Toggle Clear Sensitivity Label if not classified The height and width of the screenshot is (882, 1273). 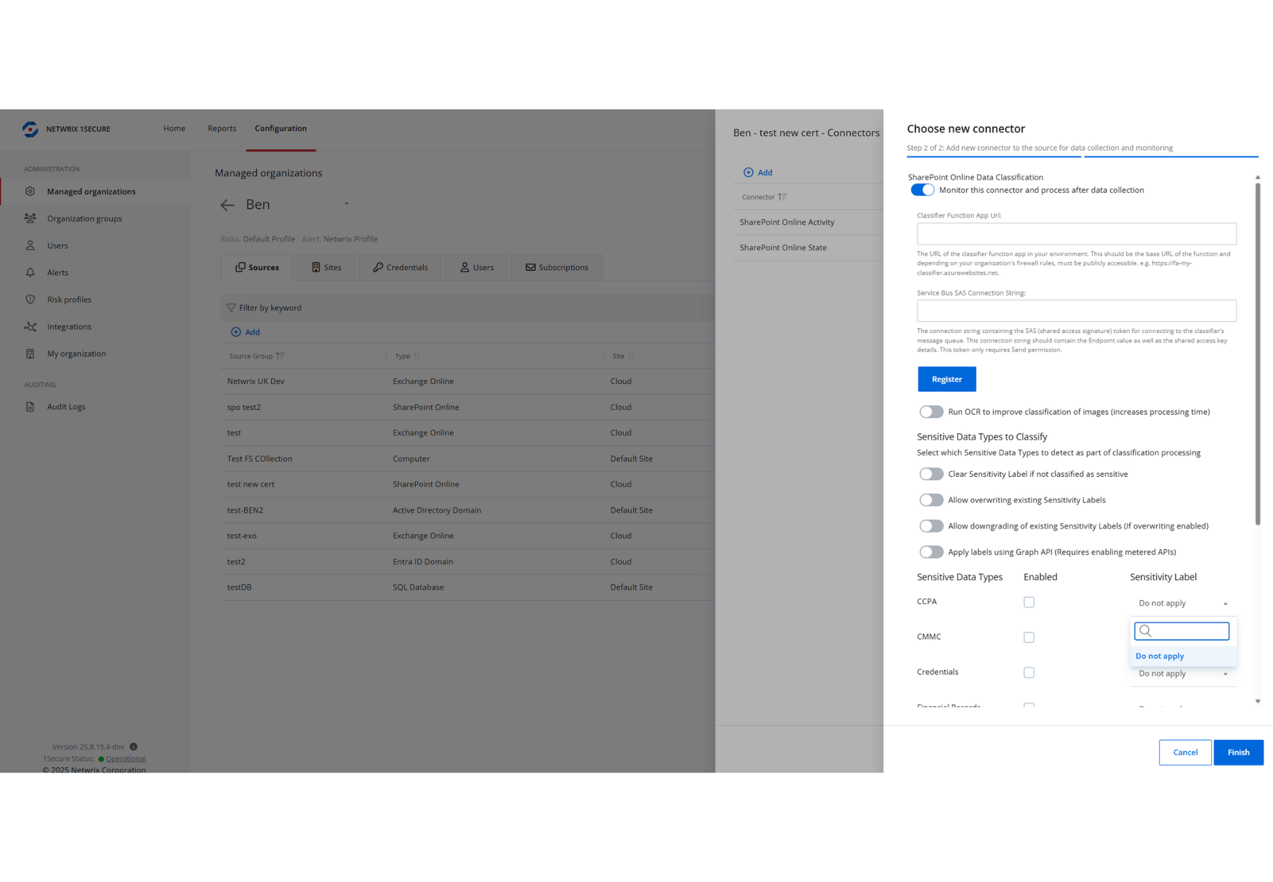point(931,474)
